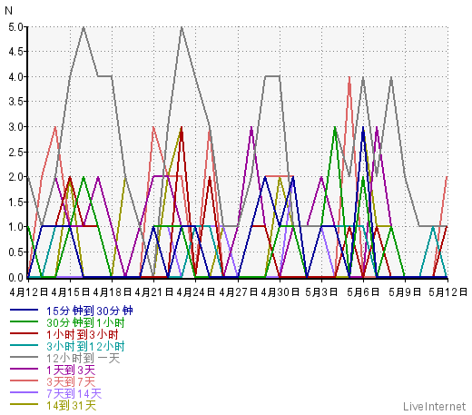Screen dimensions: 472x415
Task: Click the 5月9日 date label
Action: (x=405, y=292)
